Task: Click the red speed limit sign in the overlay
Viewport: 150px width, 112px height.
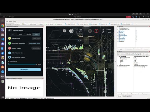Action: pos(96,31)
